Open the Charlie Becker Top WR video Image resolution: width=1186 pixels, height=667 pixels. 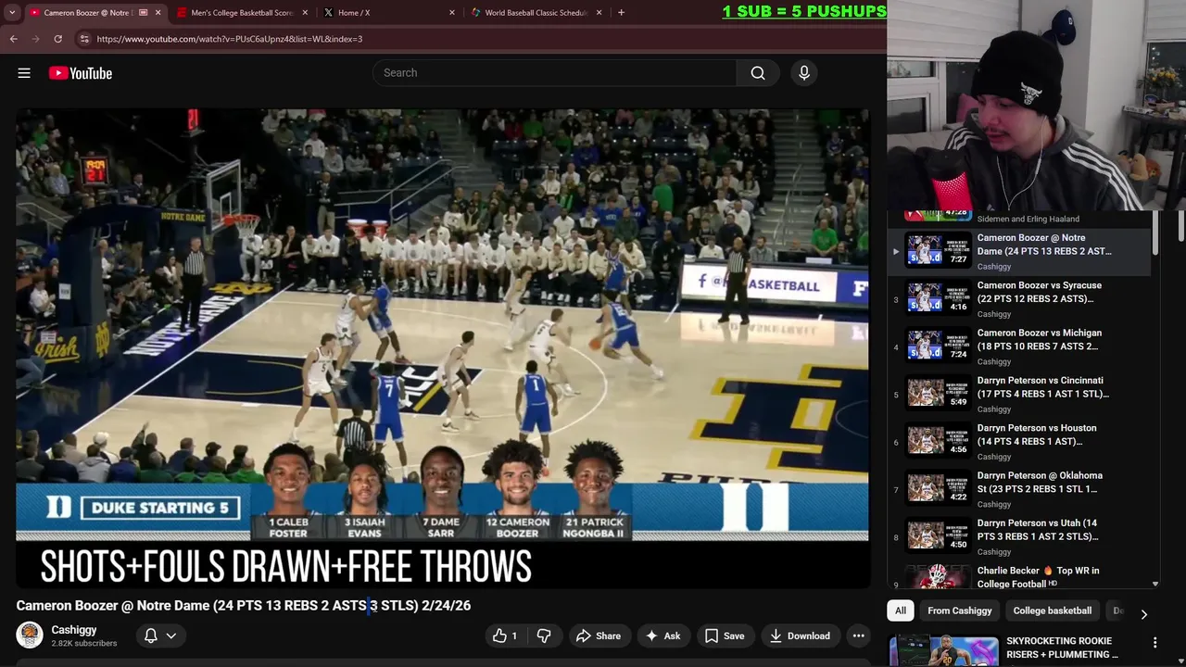pyautogui.click(x=1019, y=577)
